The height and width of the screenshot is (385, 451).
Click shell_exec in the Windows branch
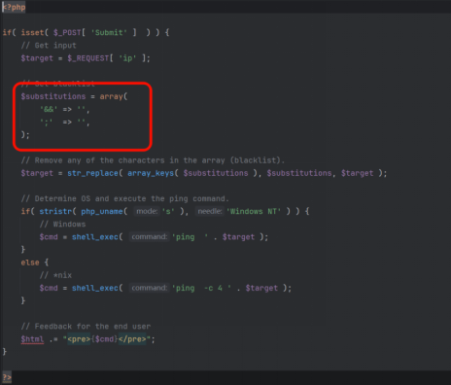coord(95,237)
